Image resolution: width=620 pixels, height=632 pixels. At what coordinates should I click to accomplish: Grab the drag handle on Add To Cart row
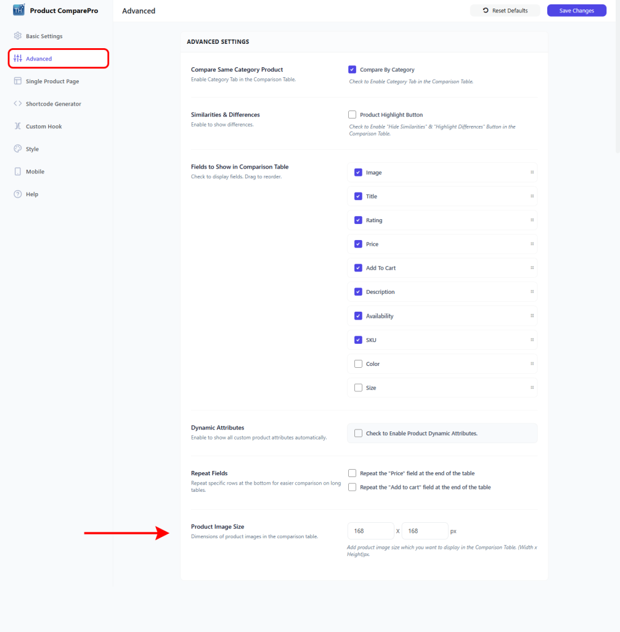(532, 268)
